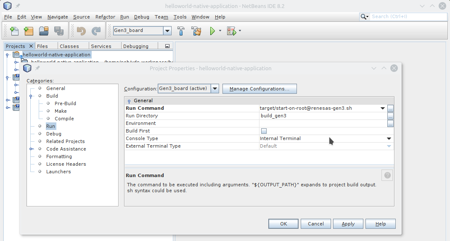Select the Run category

pyautogui.click(x=50, y=126)
